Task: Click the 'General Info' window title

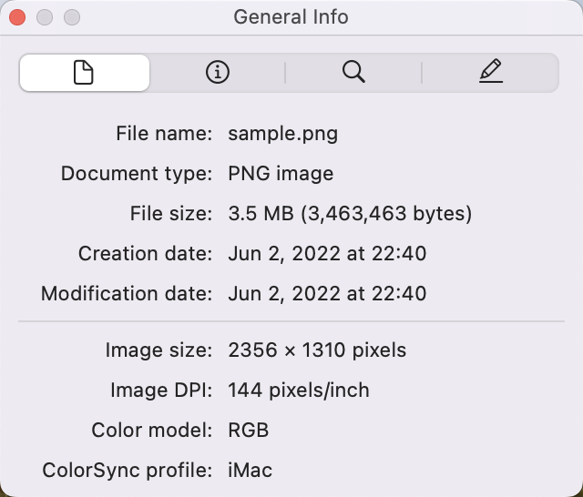Action: pyautogui.click(x=291, y=17)
